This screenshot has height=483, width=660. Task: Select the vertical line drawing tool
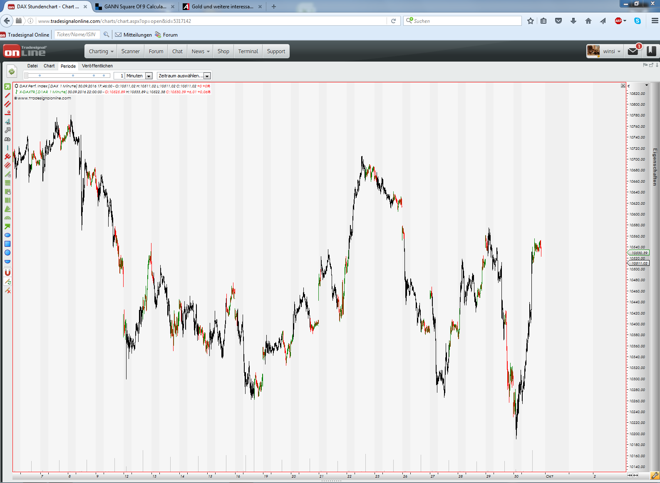coord(7,148)
